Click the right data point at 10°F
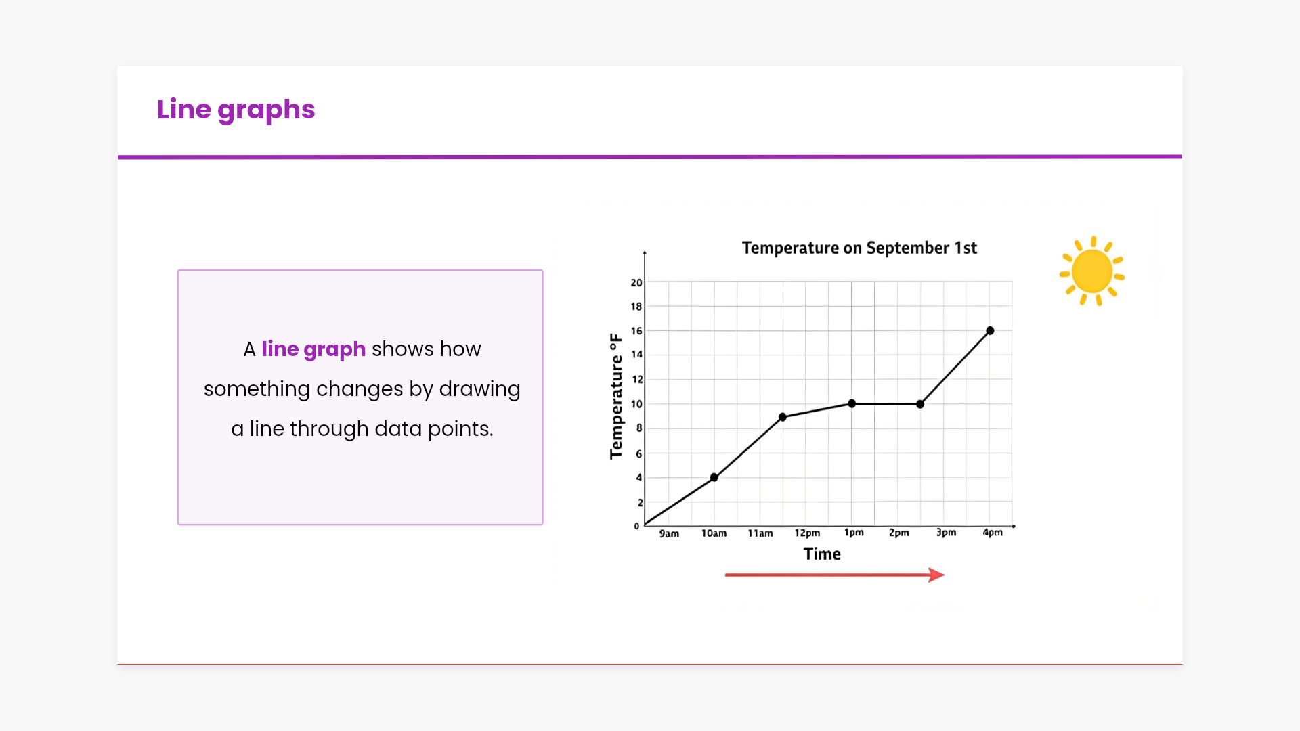 920,404
